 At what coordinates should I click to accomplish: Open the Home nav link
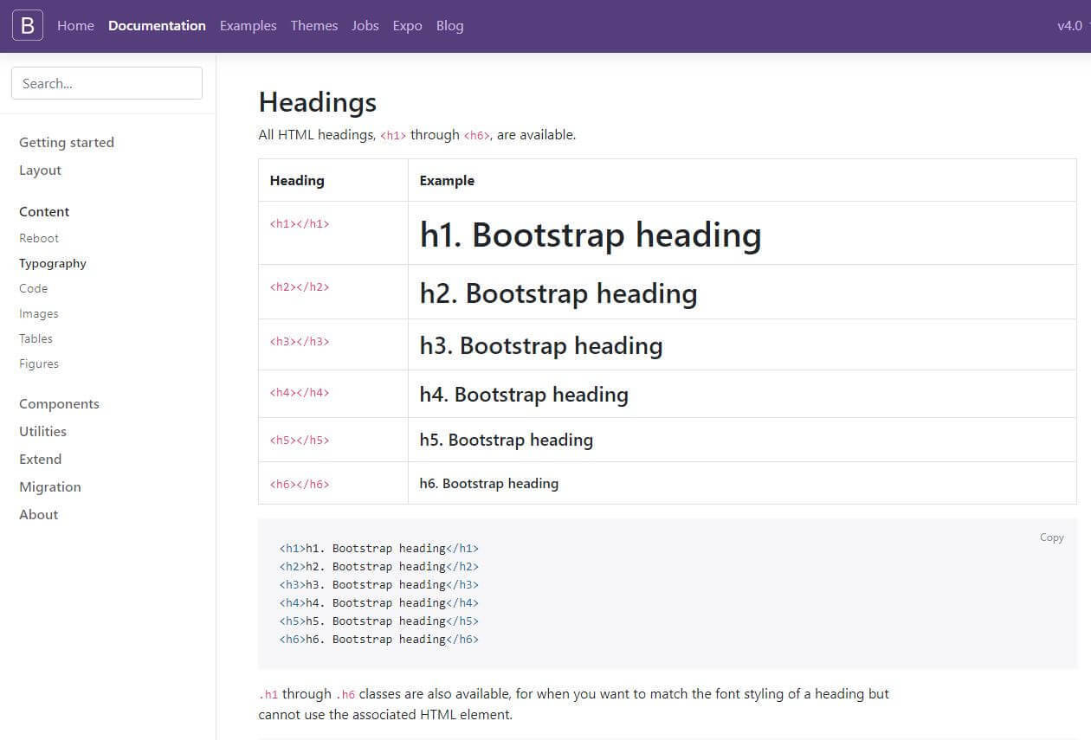[75, 26]
